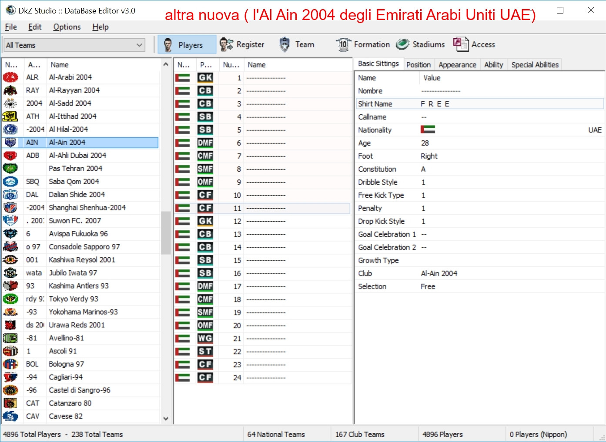This screenshot has width=606, height=442.
Task: Select the Catanzaro 80 team row
Action: [80, 403]
